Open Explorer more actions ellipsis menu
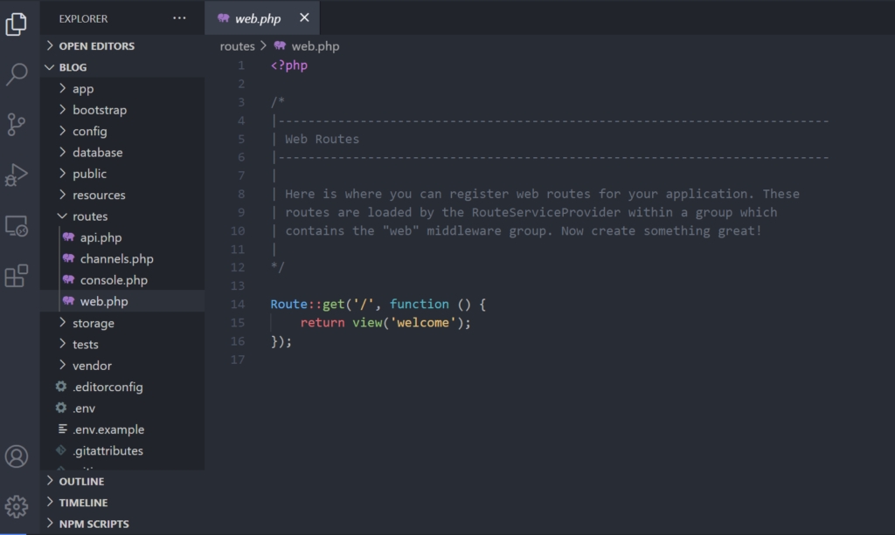Screen dimensions: 895x535 point(179,17)
